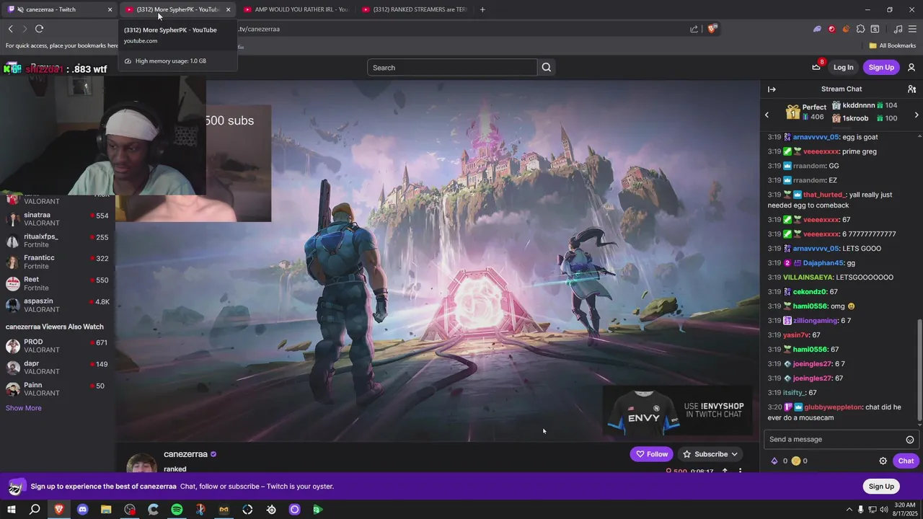Follow the canezerraa channel
The height and width of the screenshot is (519, 923).
click(651, 454)
